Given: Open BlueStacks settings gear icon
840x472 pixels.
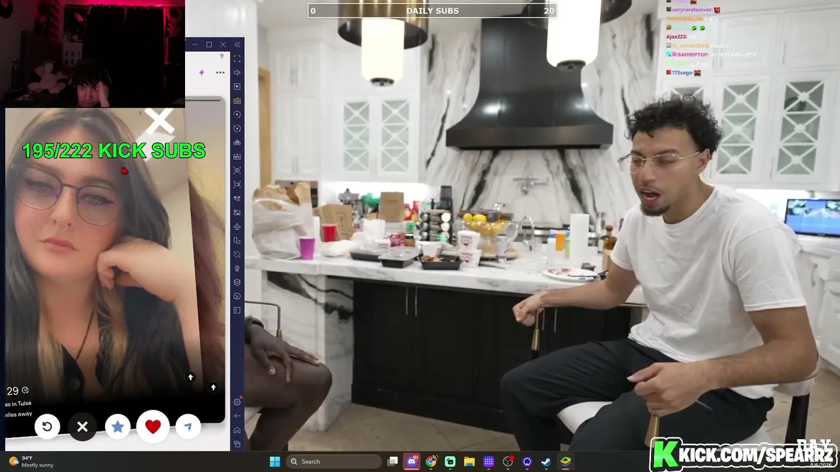Looking at the screenshot, I should pyautogui.click(x=237, y=402).
